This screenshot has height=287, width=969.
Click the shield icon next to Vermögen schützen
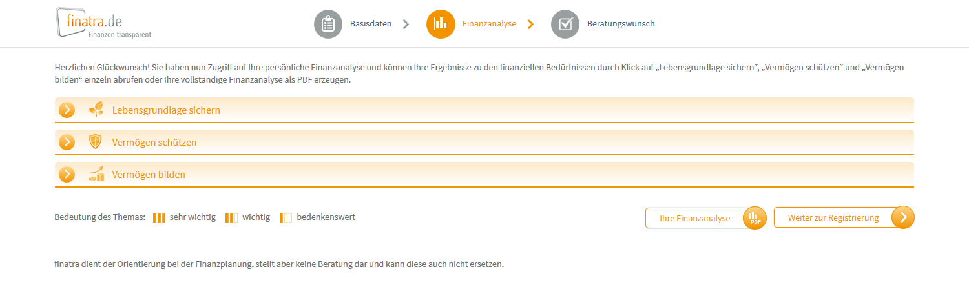pyautogui.click(x=96, y=142)
